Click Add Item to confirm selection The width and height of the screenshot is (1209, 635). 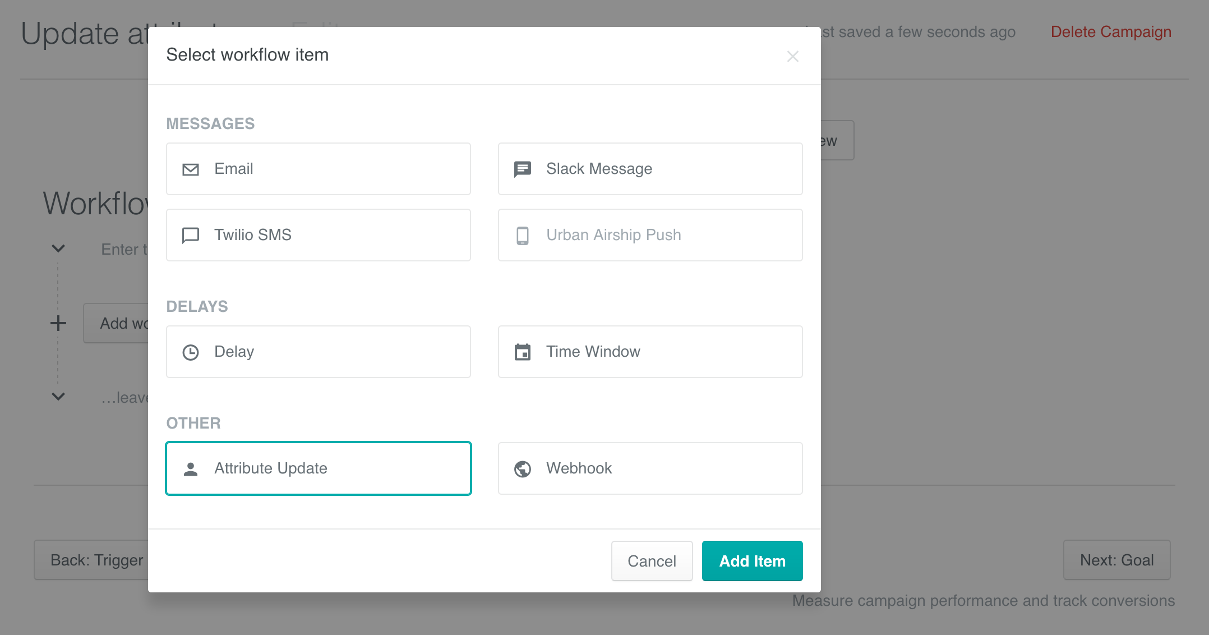point(752,560)
